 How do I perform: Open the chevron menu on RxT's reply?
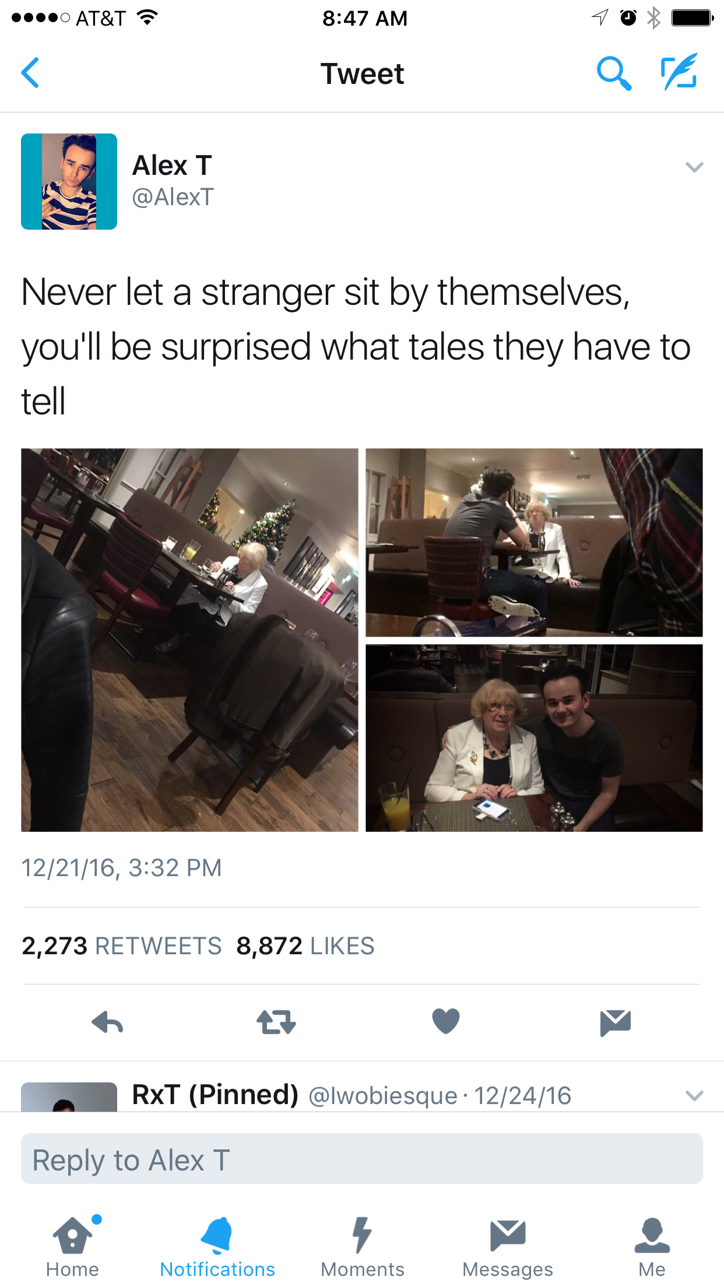click(x=694, y=1096)
